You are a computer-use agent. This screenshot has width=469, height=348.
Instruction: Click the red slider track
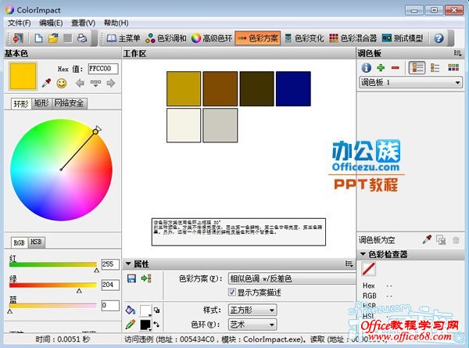53,264
